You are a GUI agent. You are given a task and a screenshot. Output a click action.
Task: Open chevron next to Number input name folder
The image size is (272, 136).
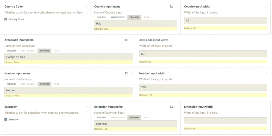click(132, 73)
